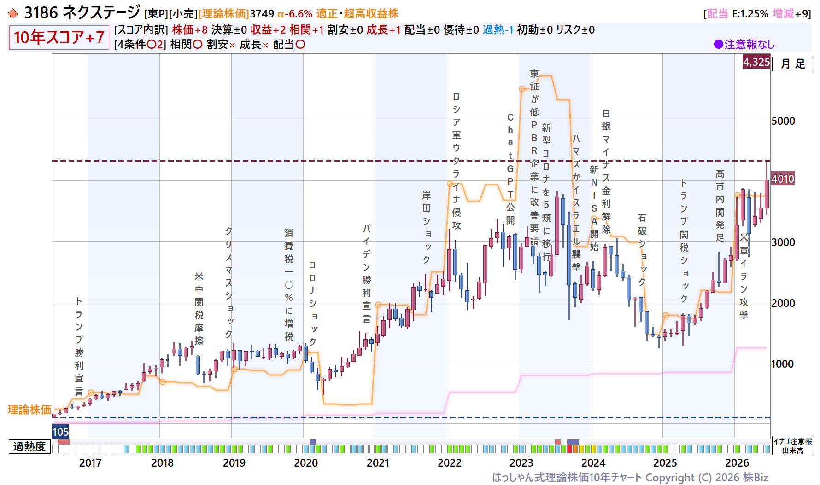Select the 株価+8 score item

tap(190, 30)
